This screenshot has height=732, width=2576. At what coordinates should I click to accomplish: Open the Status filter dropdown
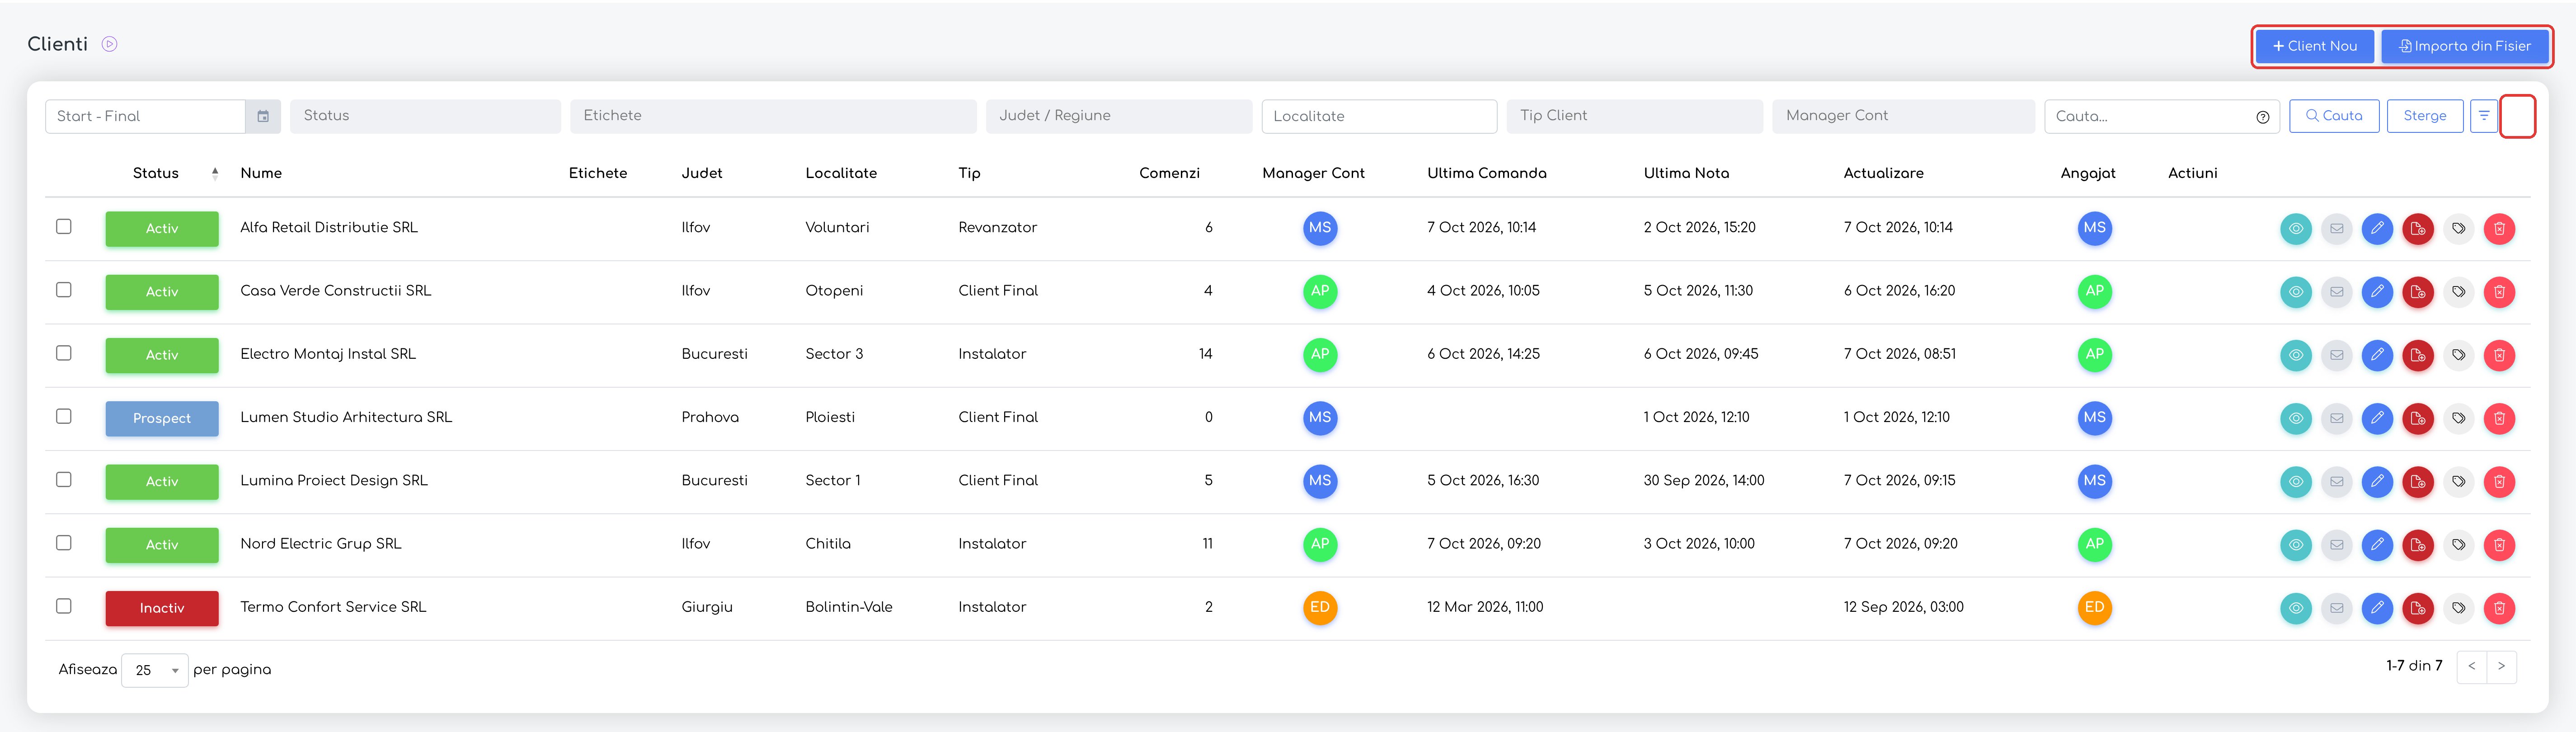pyautogui.click(x=425, y=116)
